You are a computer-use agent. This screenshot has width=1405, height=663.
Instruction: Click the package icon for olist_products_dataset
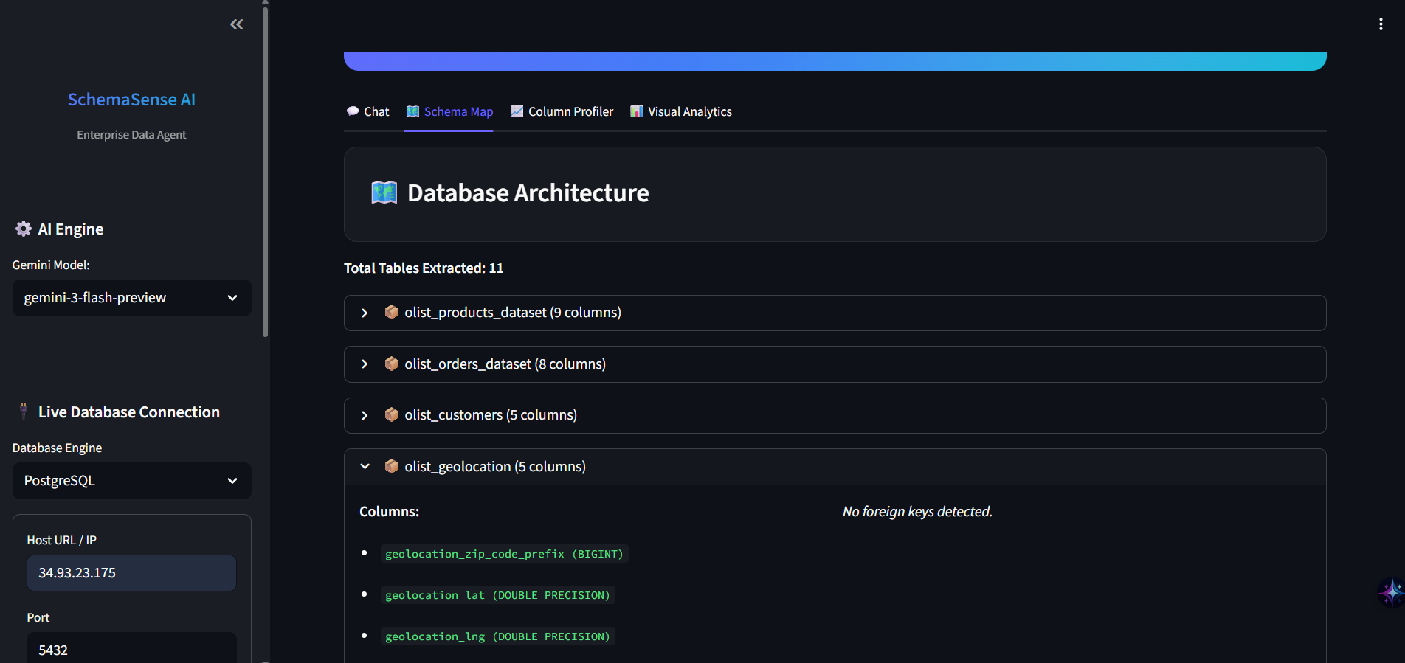392,313
